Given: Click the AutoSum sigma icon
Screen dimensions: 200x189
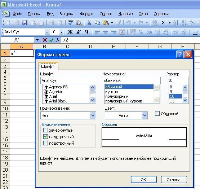Looking at the screenshot, I should [163, 23].
